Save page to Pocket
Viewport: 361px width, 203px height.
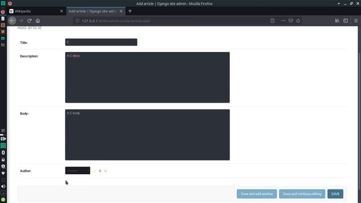pos(290,21)
